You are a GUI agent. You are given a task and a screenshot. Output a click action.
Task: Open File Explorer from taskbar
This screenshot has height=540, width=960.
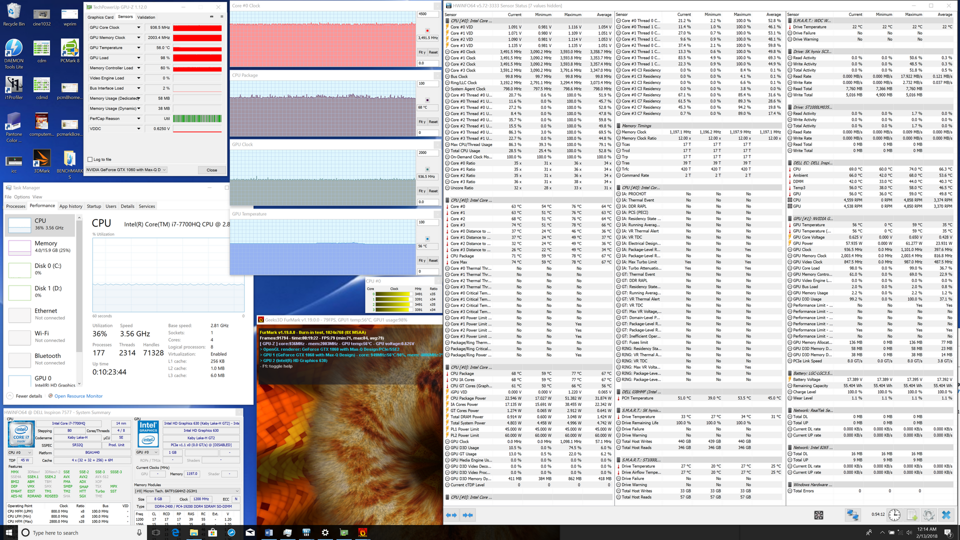194,532
